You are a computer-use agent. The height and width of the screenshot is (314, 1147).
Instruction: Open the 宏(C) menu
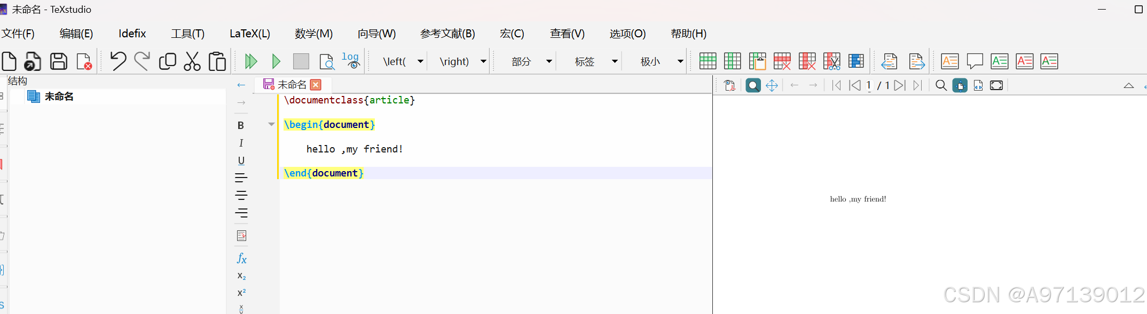pos(512,34)
